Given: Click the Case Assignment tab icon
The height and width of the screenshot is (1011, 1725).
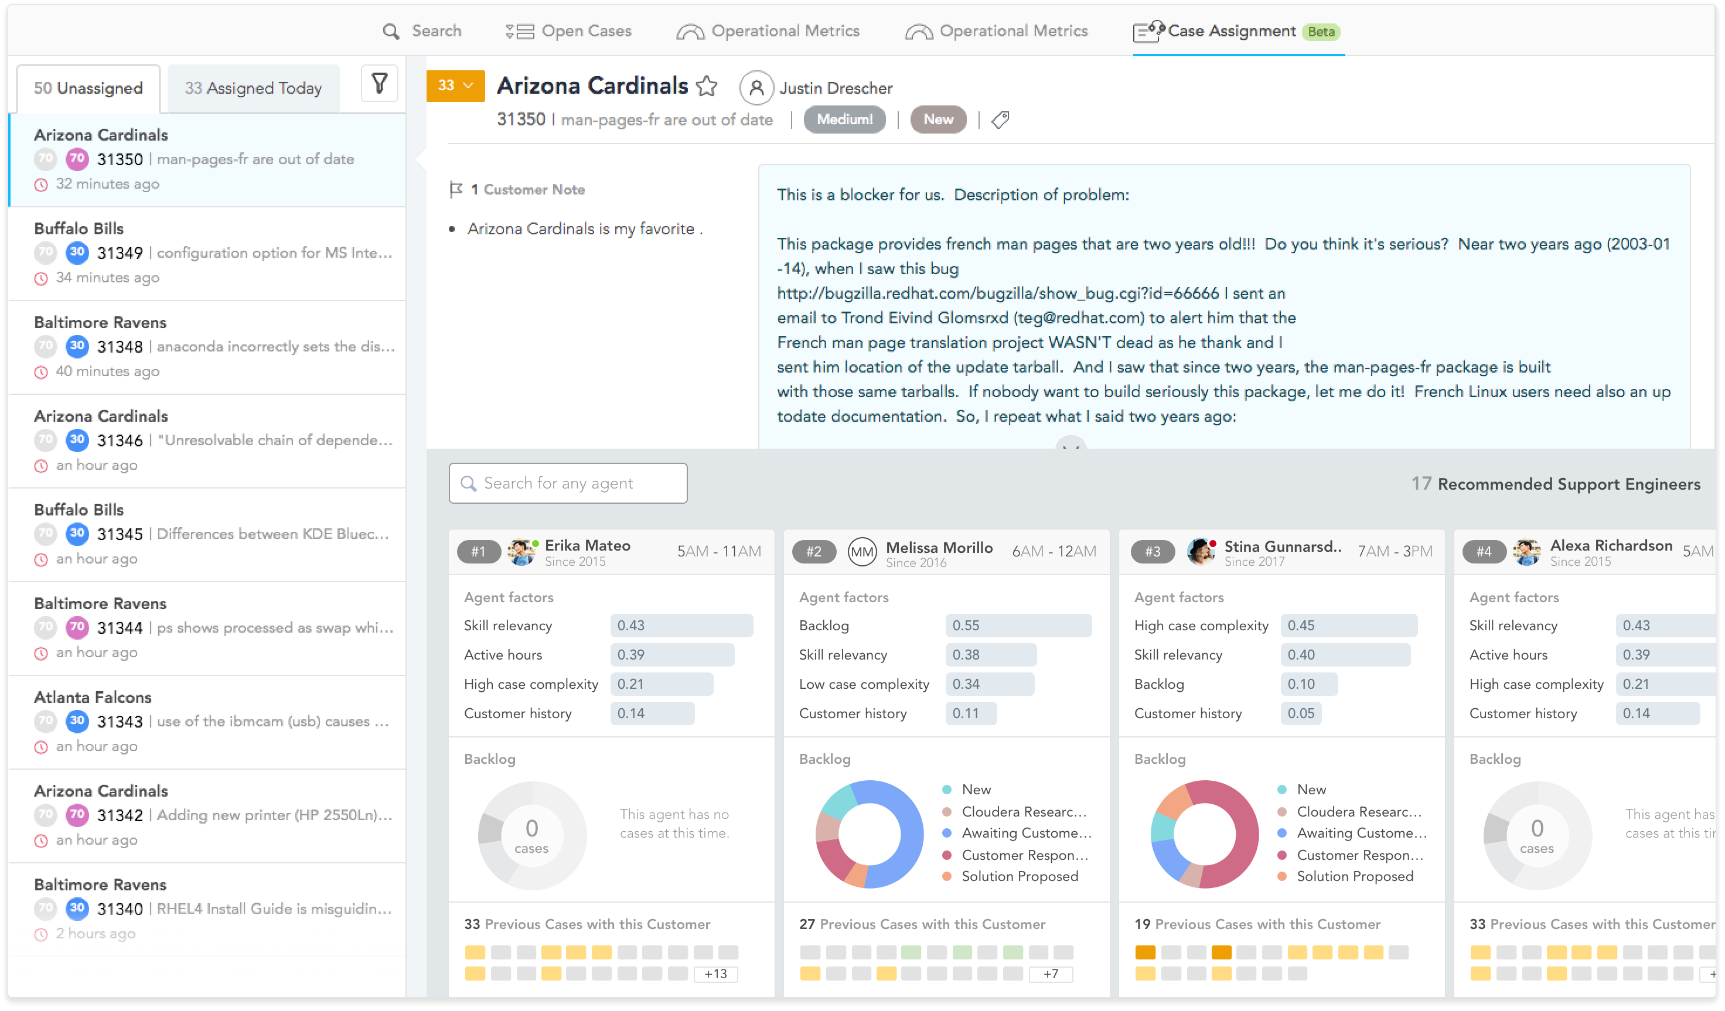Looking at the screenshot, I should click(1148, 31).
